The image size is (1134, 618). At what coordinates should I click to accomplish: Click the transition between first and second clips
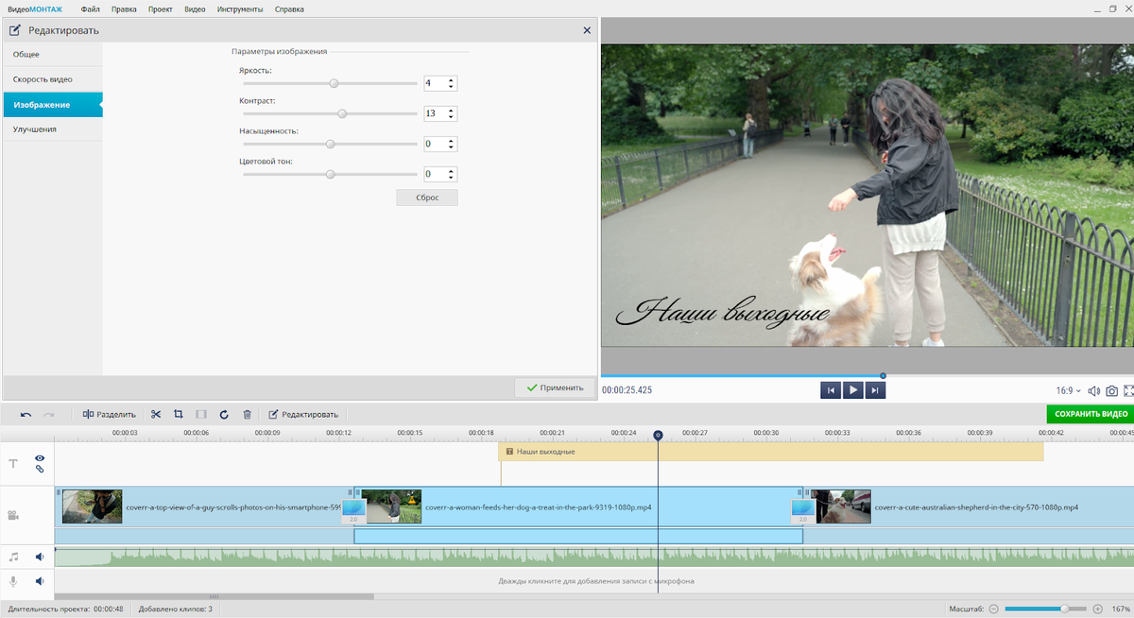pos(353,511)
